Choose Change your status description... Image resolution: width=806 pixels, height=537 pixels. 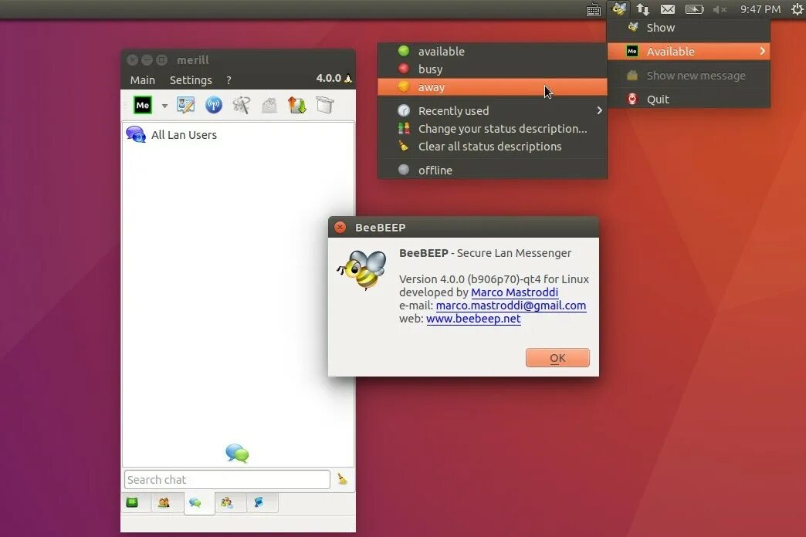pos(493,129)
